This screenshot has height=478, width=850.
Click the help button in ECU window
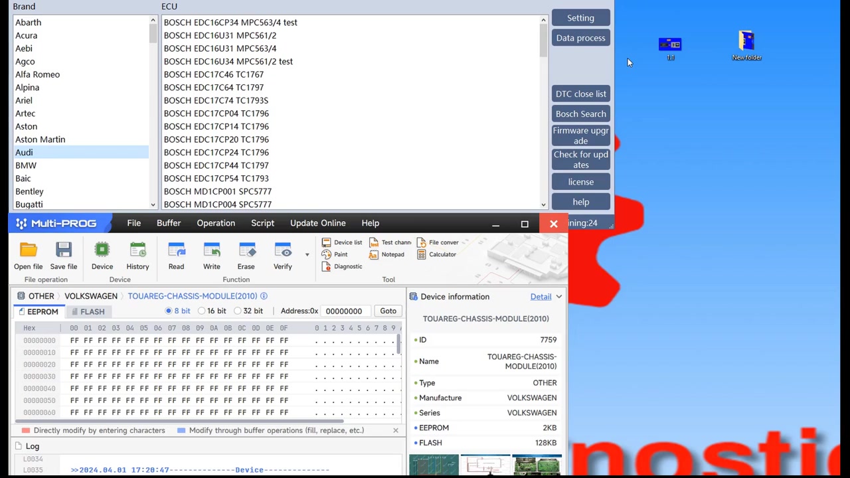(x=581, y=202)
